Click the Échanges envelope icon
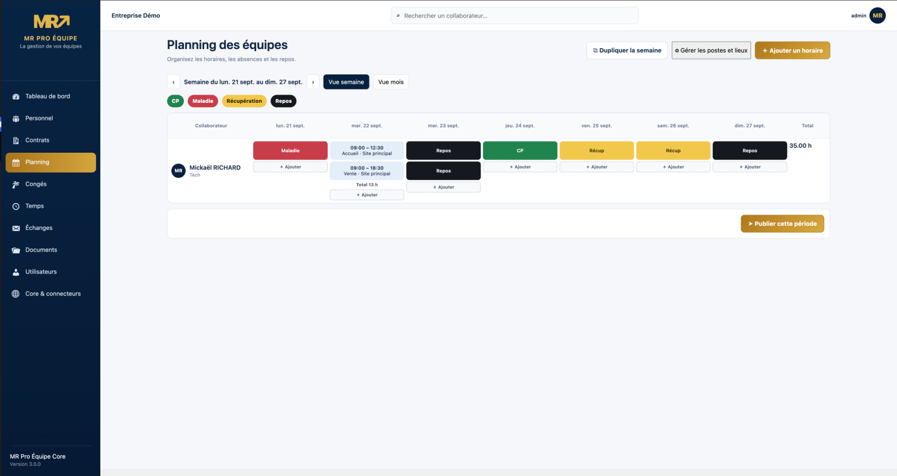The width and height of the screenshot is (897, 476). [x=16, y=228]
